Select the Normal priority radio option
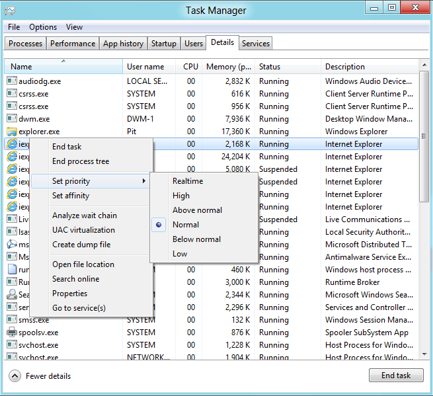Image resolution: width=433 pixels, height=396 pixels. pyautogui.click(x=159, y=225)
